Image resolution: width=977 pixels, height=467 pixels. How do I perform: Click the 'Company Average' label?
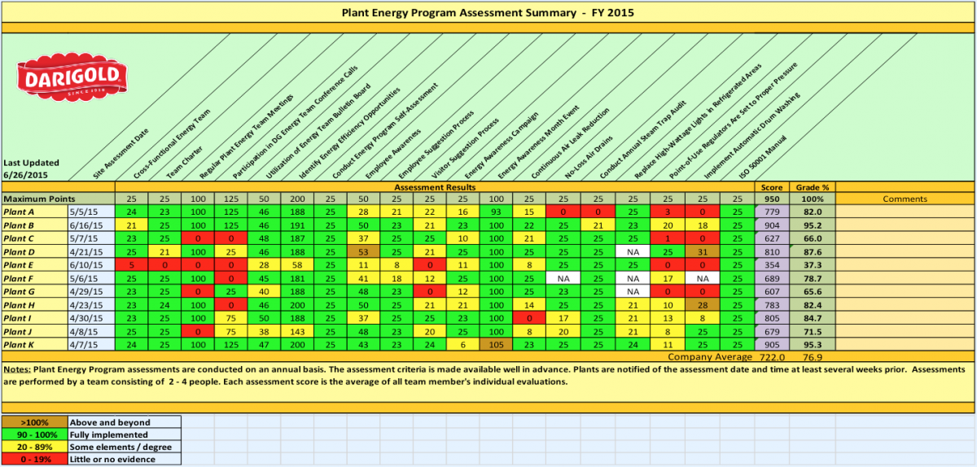(x=708, y=356)
